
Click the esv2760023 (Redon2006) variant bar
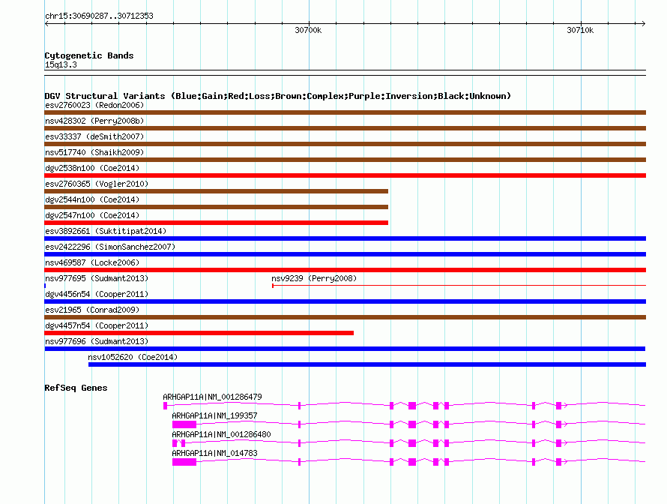[x=345, y=112]
